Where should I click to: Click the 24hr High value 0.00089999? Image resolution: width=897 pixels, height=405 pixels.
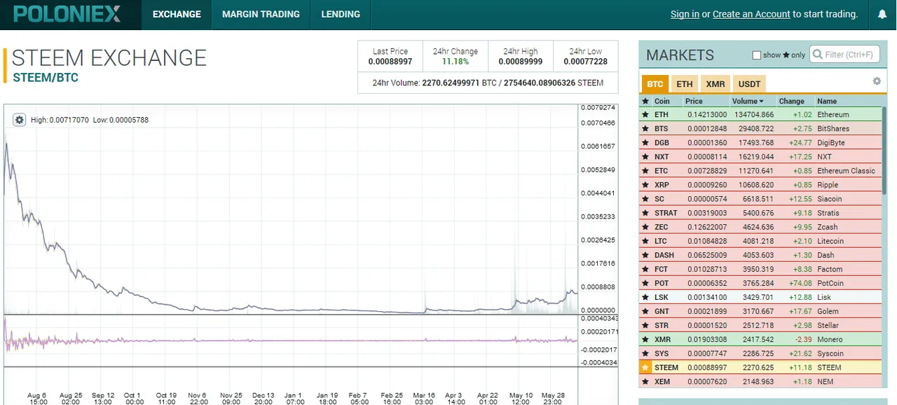point(521,62)
